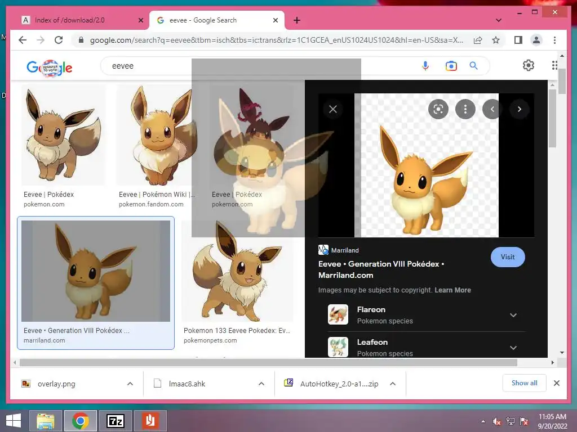Open the browser side panel

518,40
